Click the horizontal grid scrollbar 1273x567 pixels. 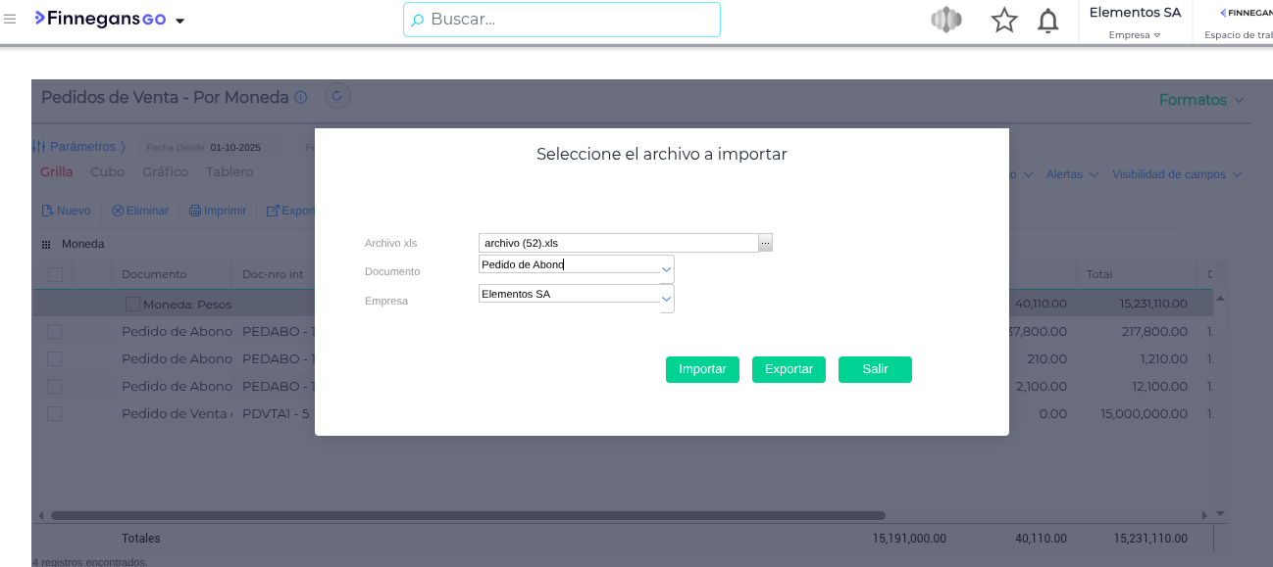468,515
